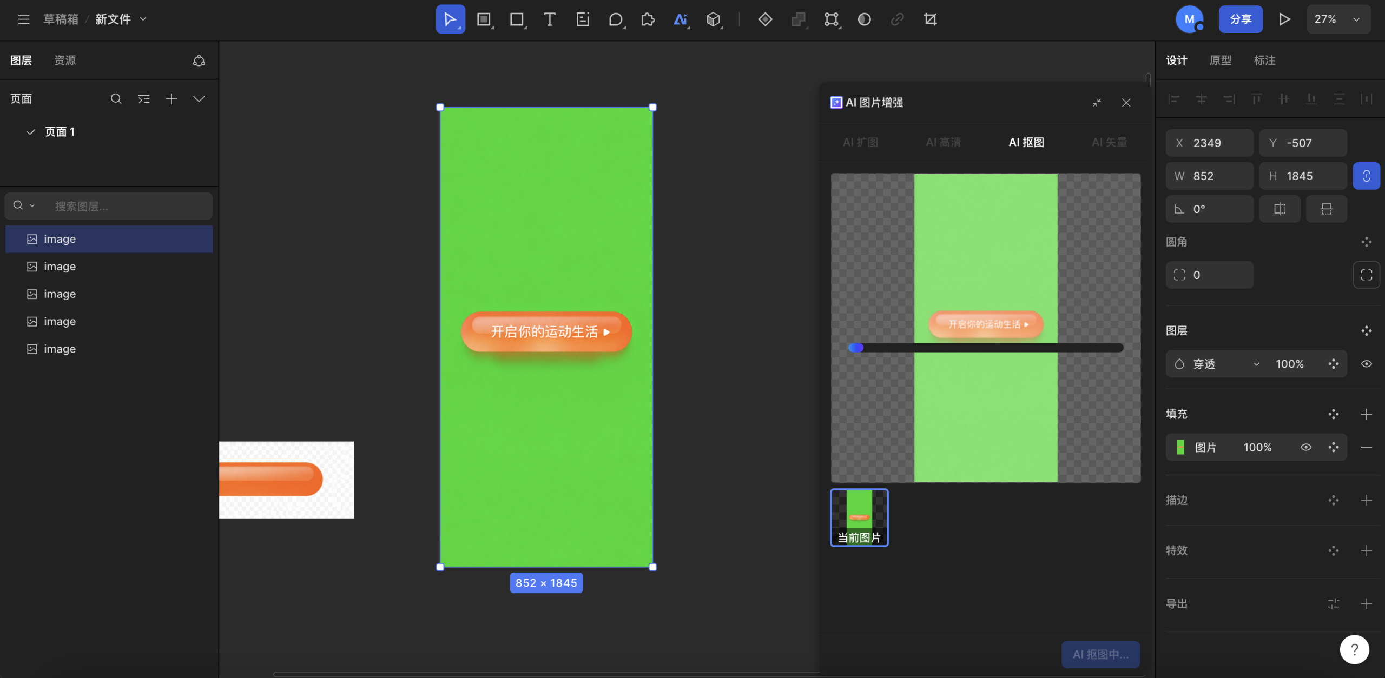Screen dimensions: 1385x678
Task: Add a new fill with plus
Action: [1366, 414]
